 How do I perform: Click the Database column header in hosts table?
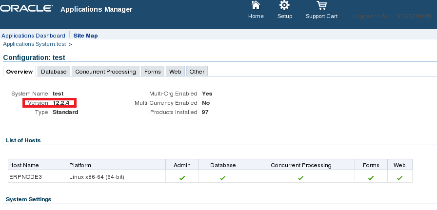point(223,165)
